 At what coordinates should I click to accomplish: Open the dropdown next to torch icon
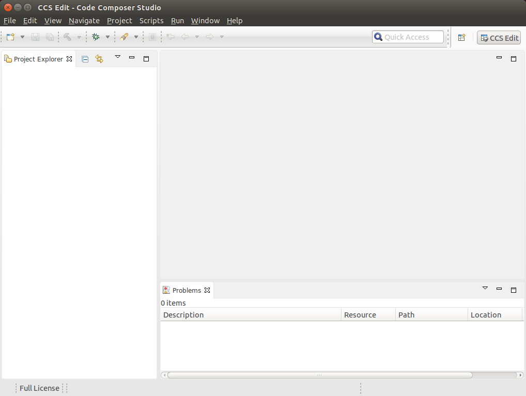[136, 37]
